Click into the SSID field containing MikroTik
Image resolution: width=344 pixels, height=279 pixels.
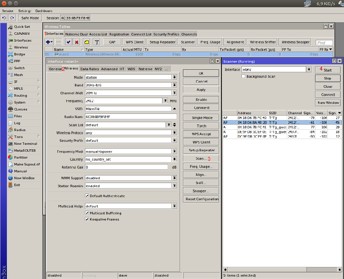pyautogui.click(x=128, y=109)
